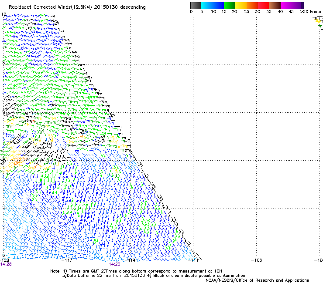
Task: Click the '>50 knots' legend label
Action: [310, 12]
